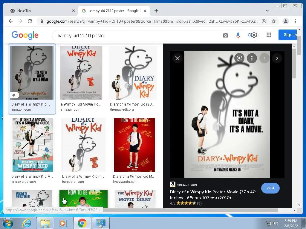Screen dimensions: 306x229
Task: Click the horizontal scrollbar at the bottom
Action: pyautogui.click(x=190, y=210)
